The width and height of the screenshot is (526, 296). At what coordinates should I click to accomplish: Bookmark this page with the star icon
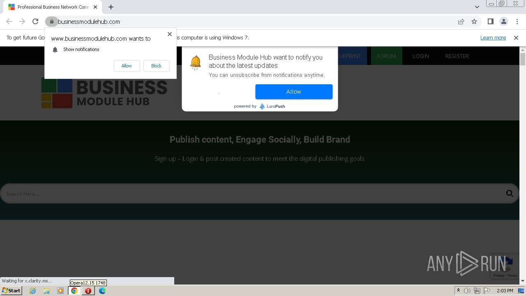(474, 21)
